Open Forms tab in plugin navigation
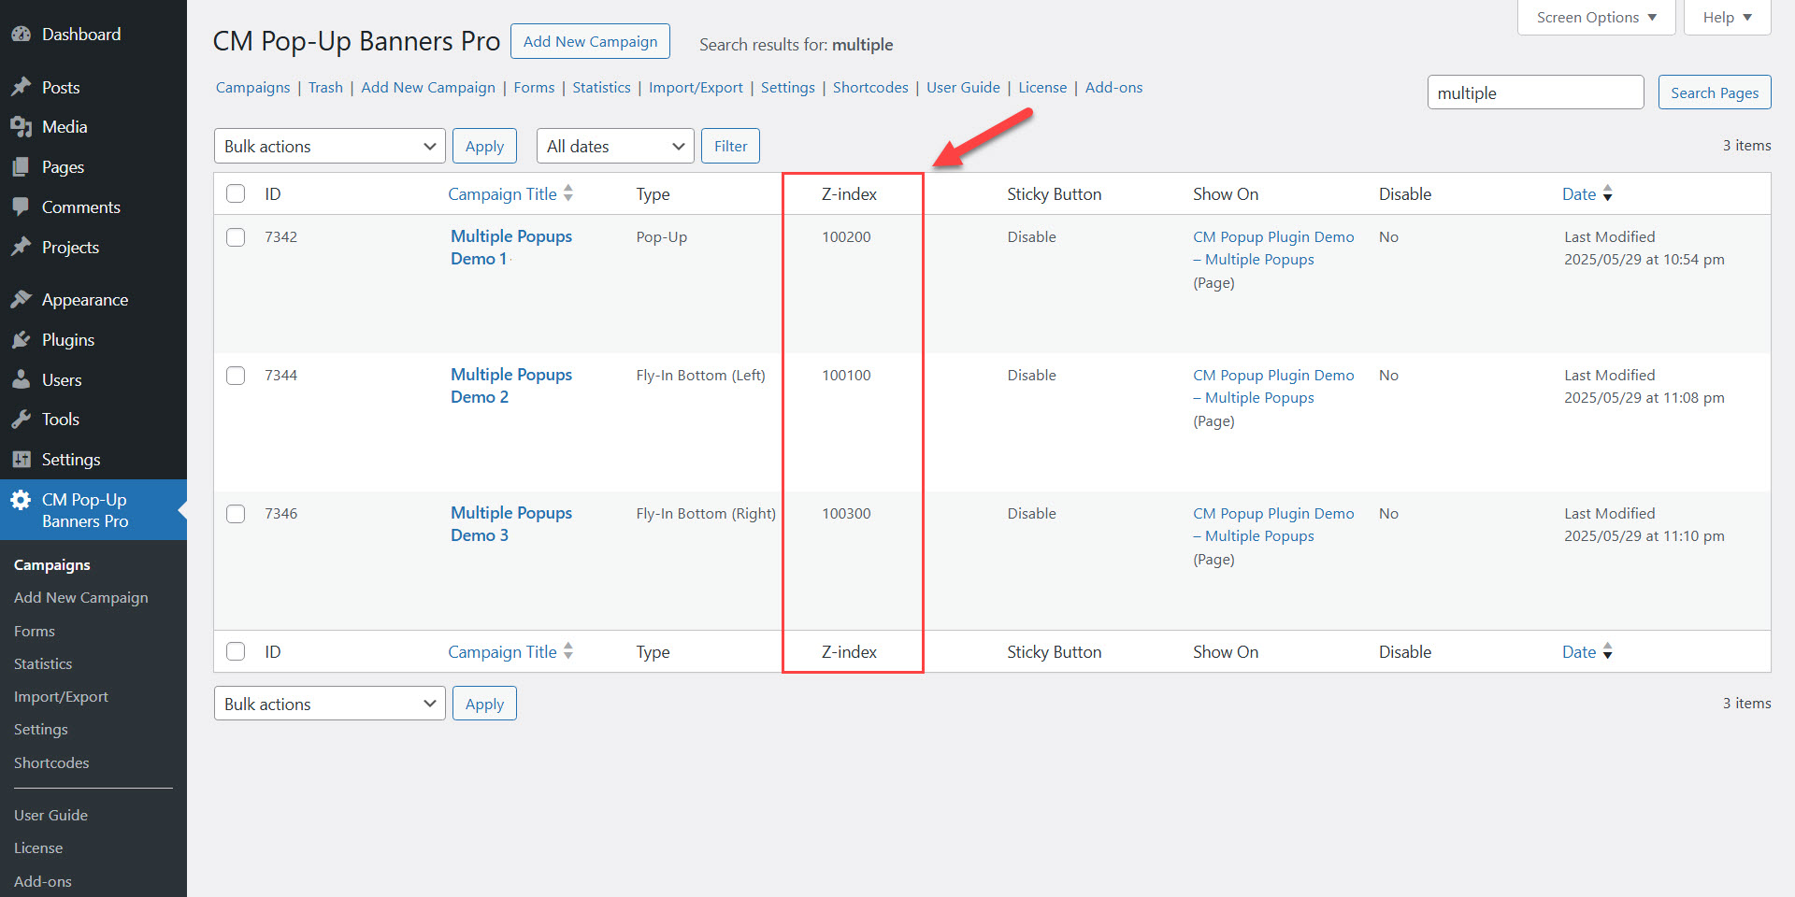Screen dimensions: 1795x897 coord(534,88)
